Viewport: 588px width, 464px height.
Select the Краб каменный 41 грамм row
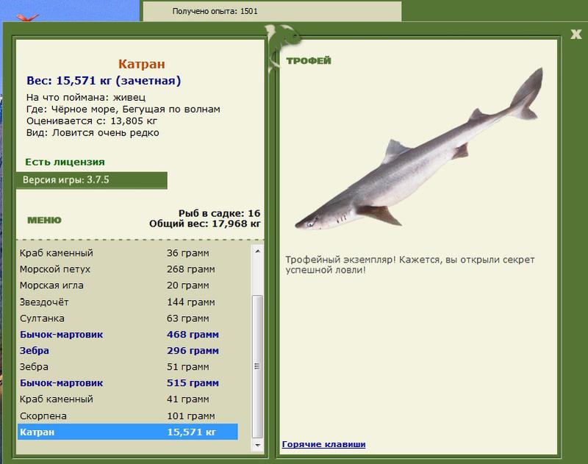127,399
